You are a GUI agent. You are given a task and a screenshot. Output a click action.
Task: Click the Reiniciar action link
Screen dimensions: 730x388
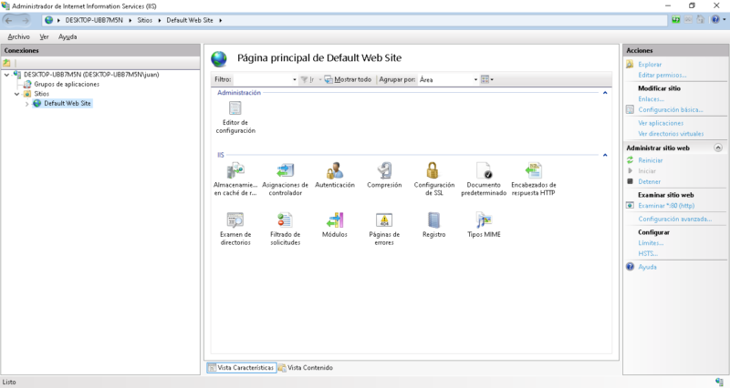(x=651, y=160)
